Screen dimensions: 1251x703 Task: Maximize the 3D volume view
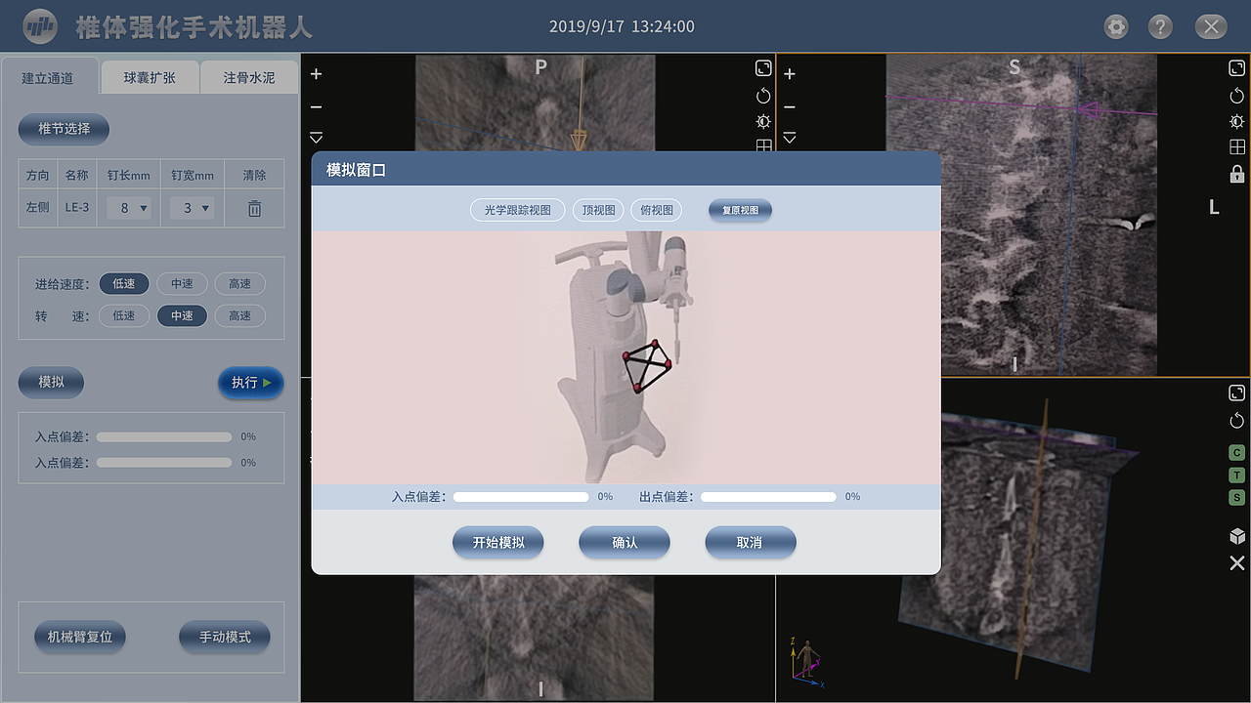[1236, 393]
